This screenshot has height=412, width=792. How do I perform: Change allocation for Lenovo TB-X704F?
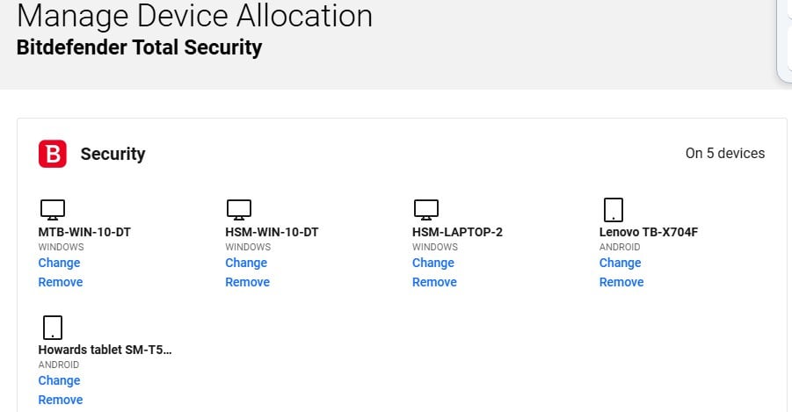(x=621, y=263)
